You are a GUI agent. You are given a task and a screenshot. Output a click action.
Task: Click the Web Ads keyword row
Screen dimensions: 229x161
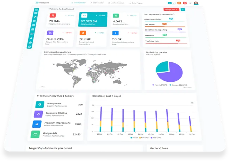pyautogui.click(x=166, y=36)
